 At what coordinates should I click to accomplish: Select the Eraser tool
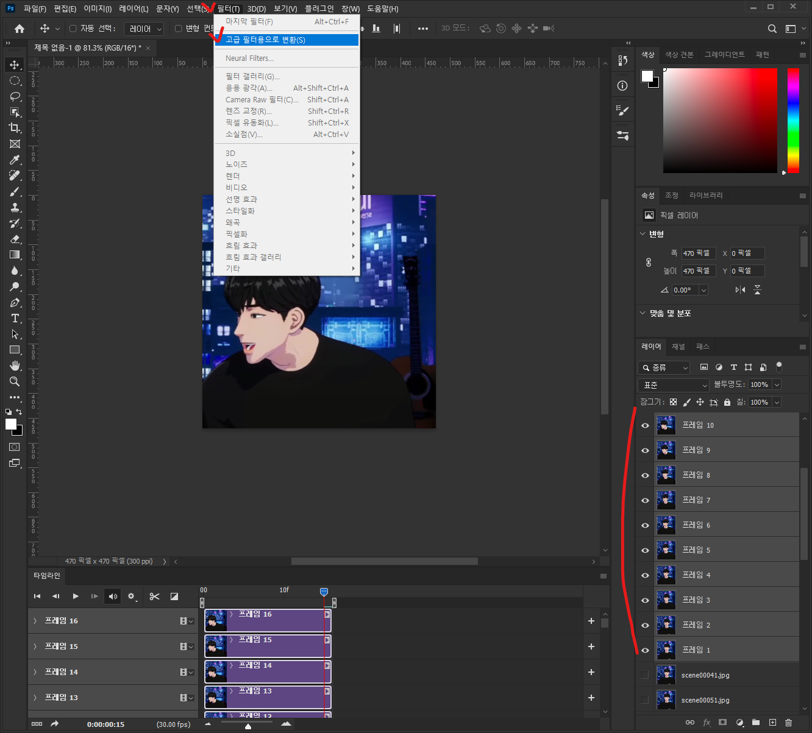pyautogui.click(x=15, y=239)
